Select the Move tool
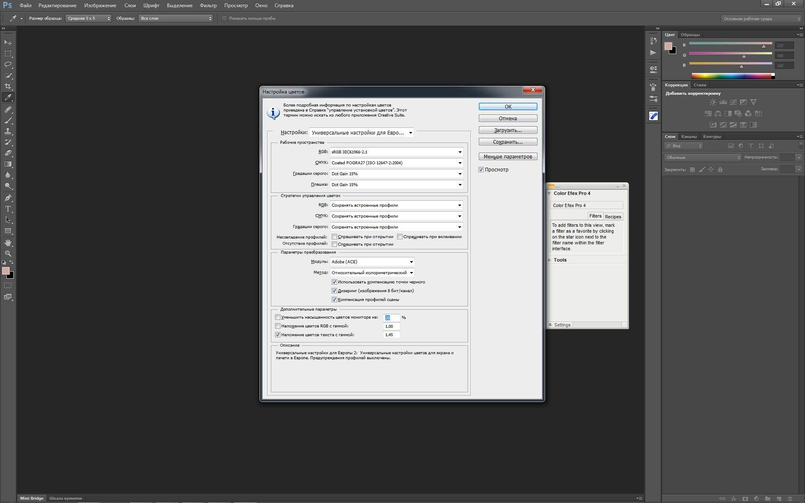 pyautogui.click(x=8, y=43)
